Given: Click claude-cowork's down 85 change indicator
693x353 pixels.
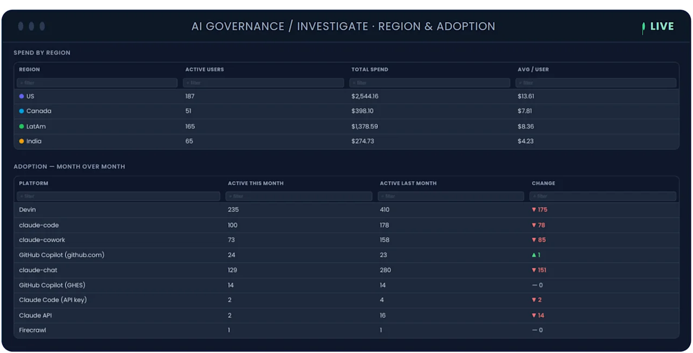Looking at the screenshot, I should [539, 240].
